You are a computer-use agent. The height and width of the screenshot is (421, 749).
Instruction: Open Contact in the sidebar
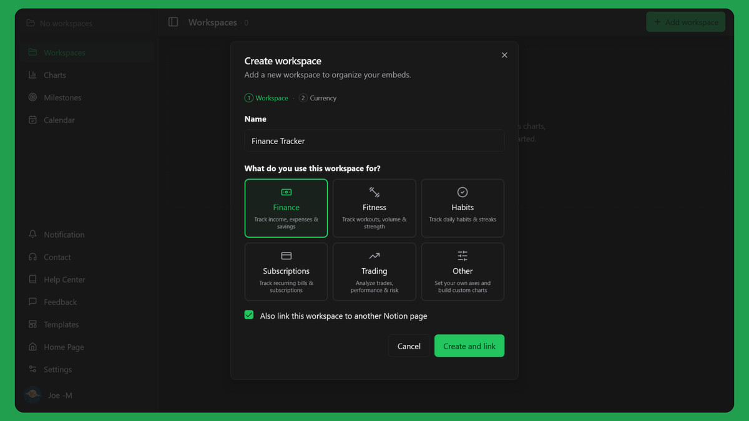click(86, 257)
